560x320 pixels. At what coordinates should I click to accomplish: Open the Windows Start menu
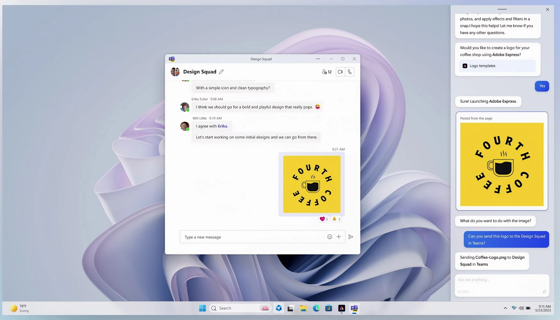click(202, 308)
